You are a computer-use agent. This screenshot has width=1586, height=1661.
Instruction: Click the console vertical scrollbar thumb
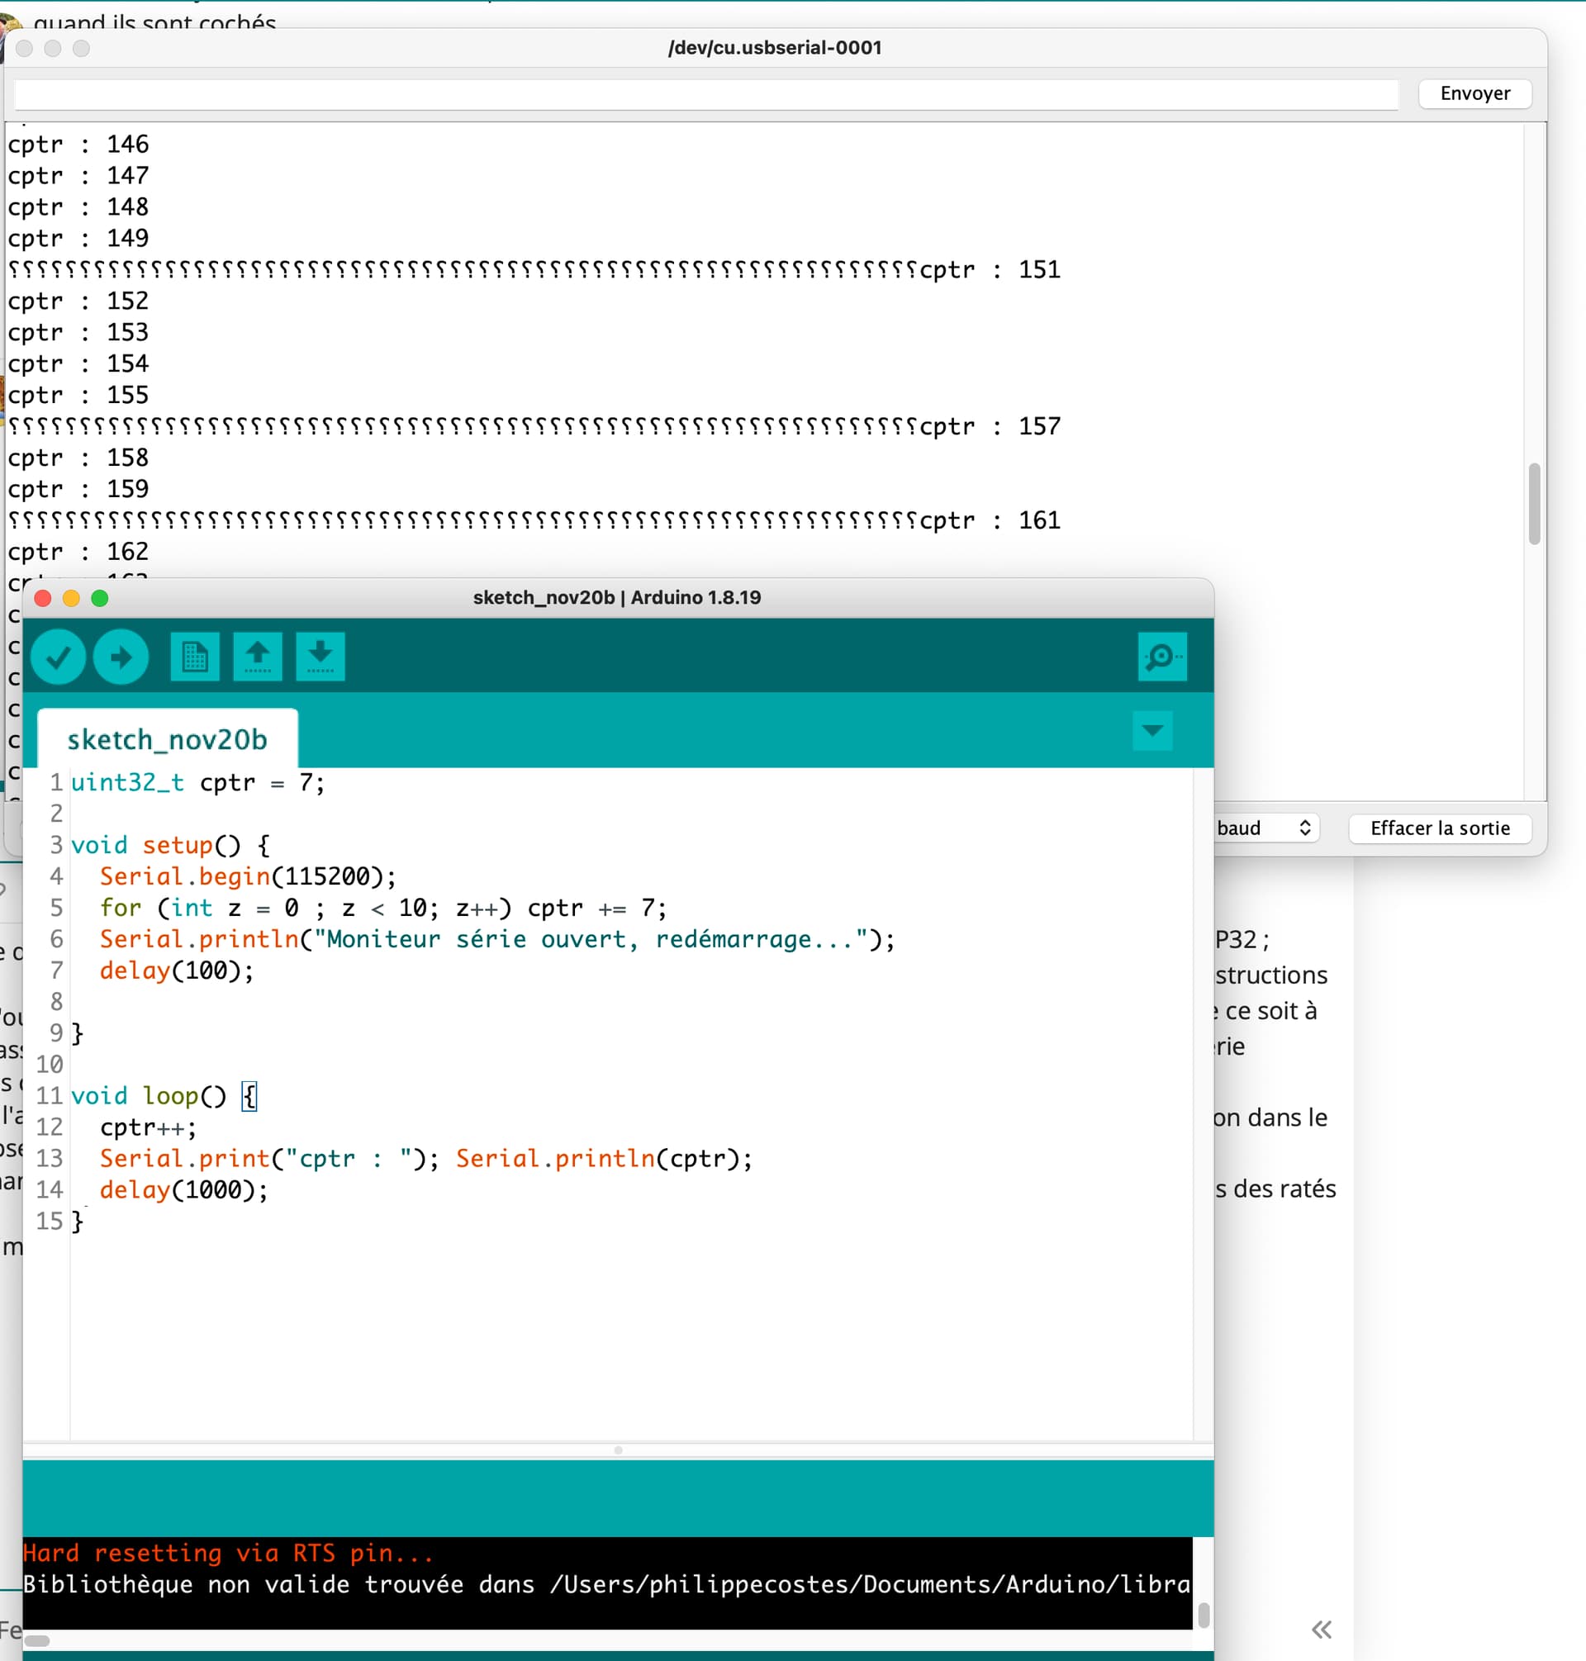coord(1203,1615)
